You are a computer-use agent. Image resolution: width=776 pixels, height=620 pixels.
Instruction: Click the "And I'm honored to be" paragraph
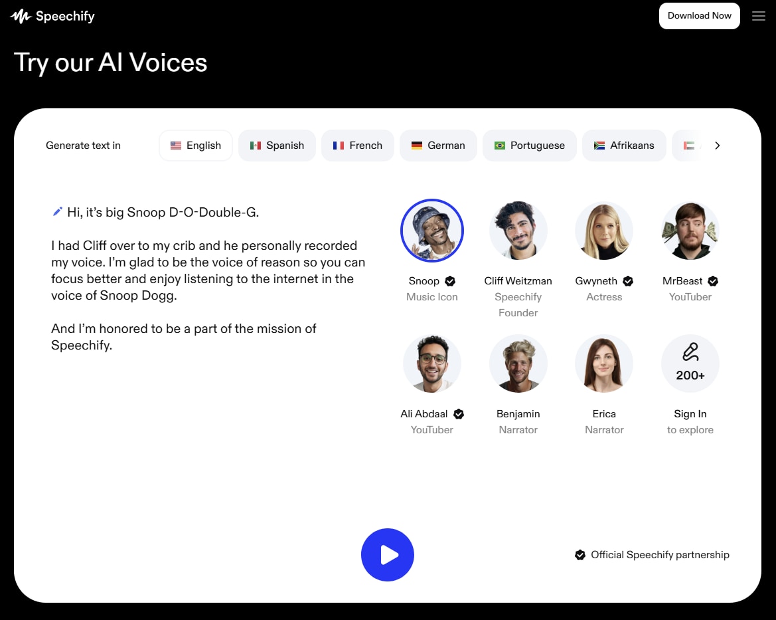(184, 336)
